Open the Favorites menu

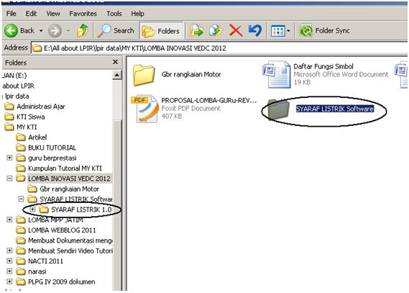[83, 14]
